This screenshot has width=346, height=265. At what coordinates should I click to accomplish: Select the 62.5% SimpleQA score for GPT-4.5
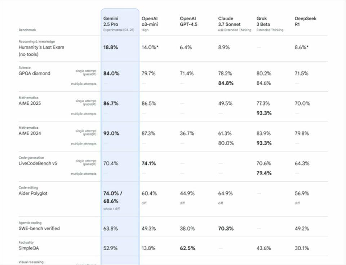pyautogui.click(x=188, y=248)
